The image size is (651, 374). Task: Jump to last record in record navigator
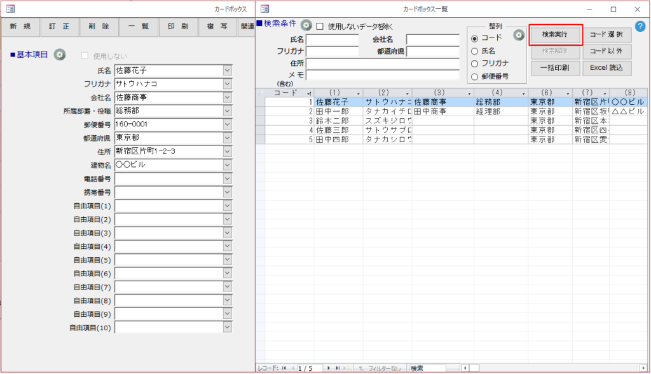(x=338, y=368)
